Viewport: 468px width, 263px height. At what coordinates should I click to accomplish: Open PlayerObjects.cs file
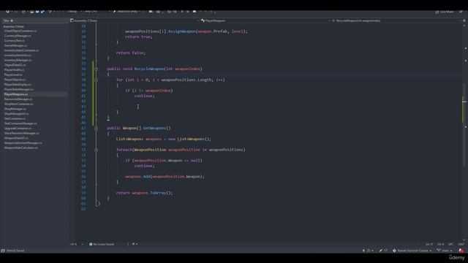tap(15, 80)
